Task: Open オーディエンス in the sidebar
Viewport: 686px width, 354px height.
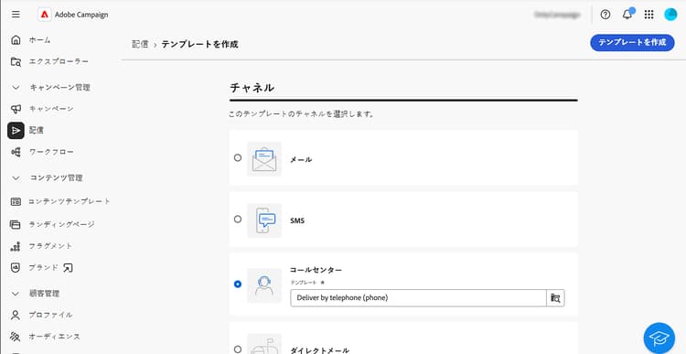Action: coord(55,337)
